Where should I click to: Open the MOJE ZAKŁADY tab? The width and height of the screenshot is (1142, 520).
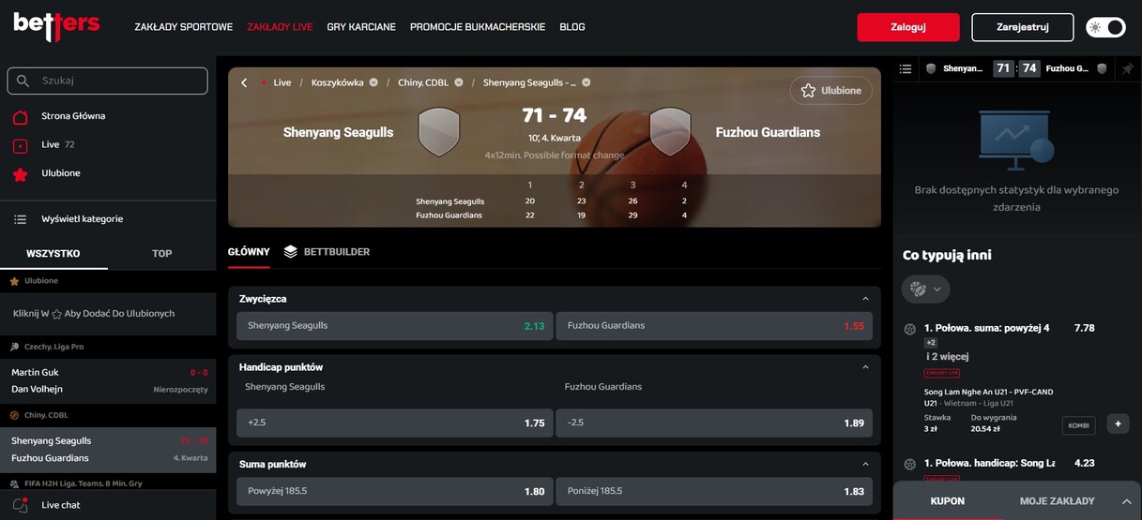coord(1057,501)
